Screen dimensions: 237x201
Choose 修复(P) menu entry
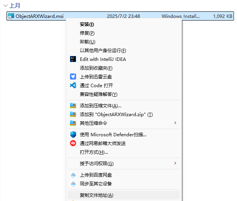[87, 33]
